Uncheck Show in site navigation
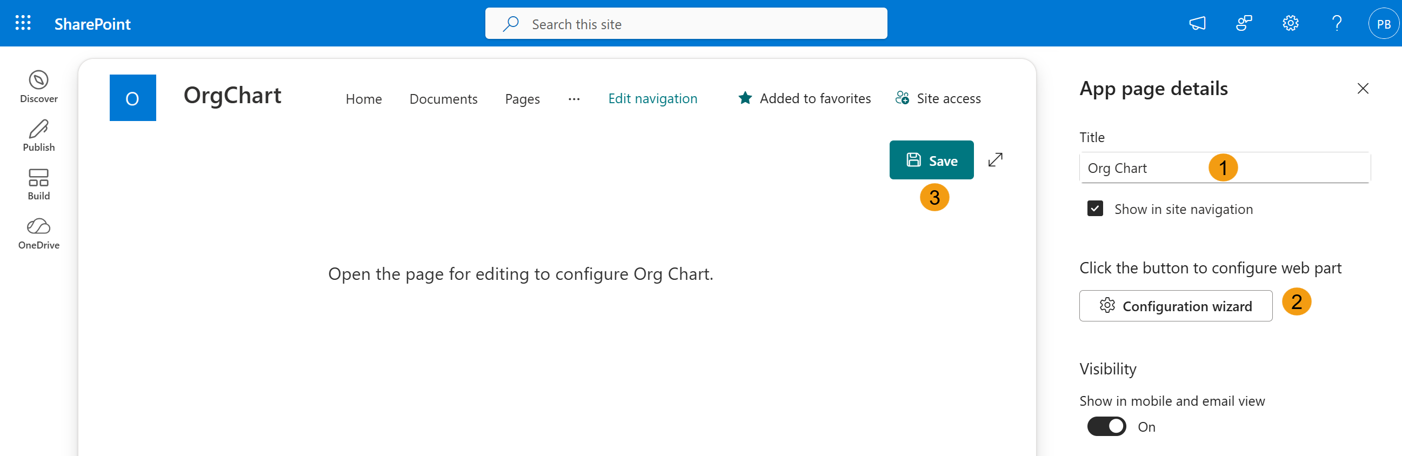 point(1095,209)
